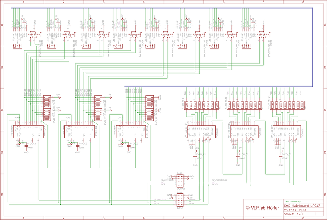Click the 100nF value beside P-DI_C1

30,148
